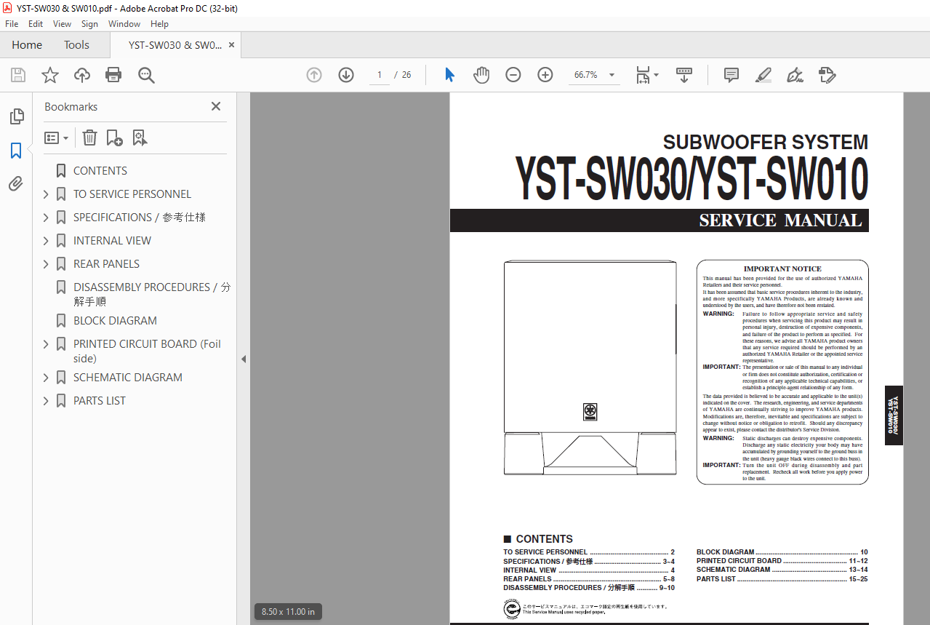Add a comment note icon

click(x=731, y=75)
